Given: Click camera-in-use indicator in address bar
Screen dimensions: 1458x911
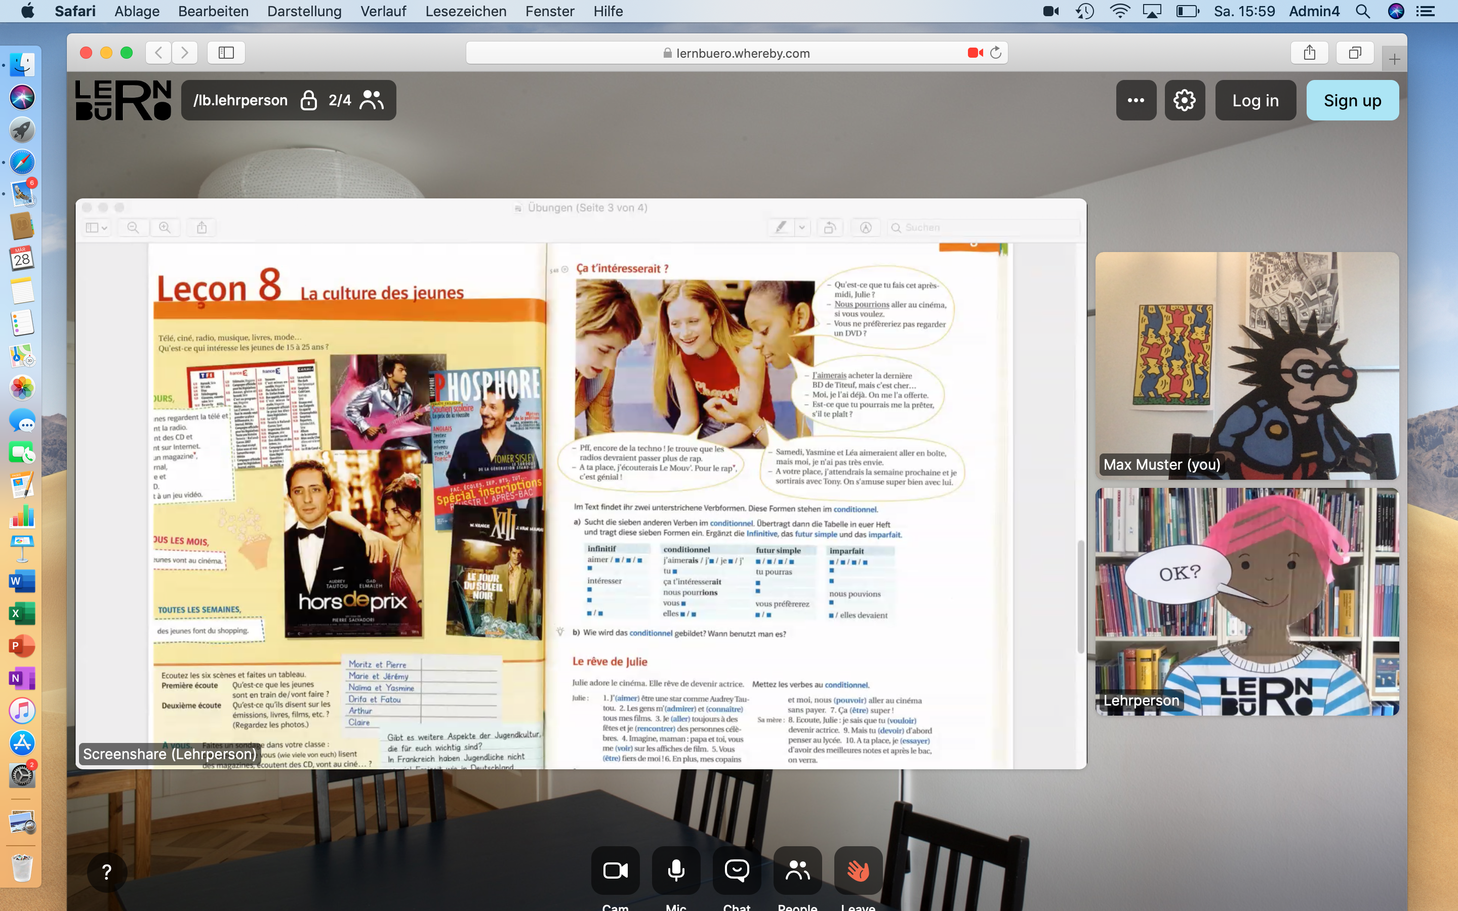Looking at the screenshot, I should click(x=975, y=53).
